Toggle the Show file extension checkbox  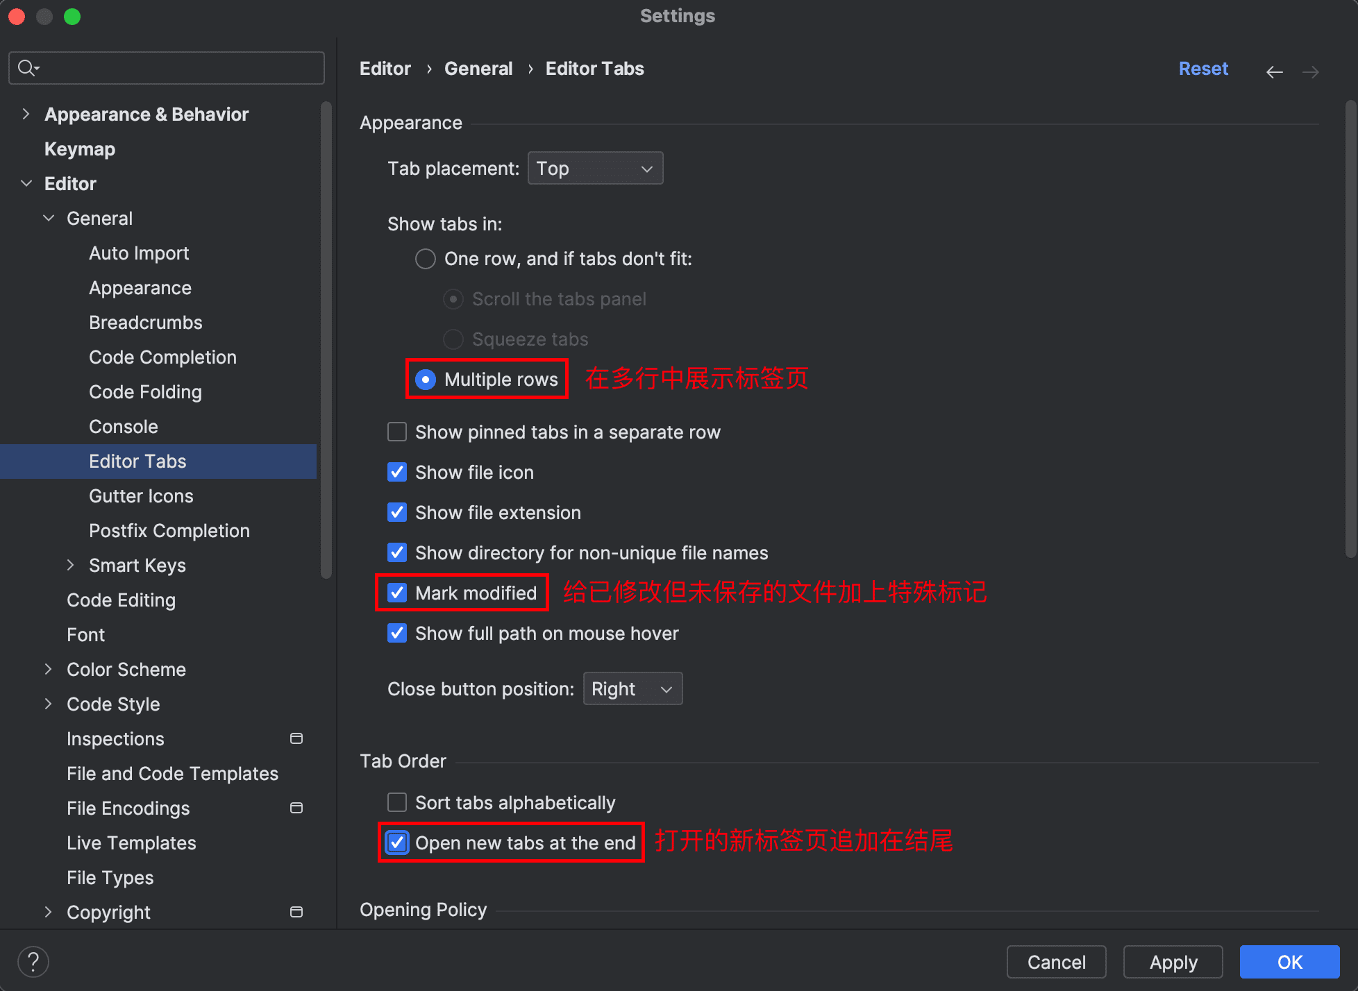(x=397, y=512)
